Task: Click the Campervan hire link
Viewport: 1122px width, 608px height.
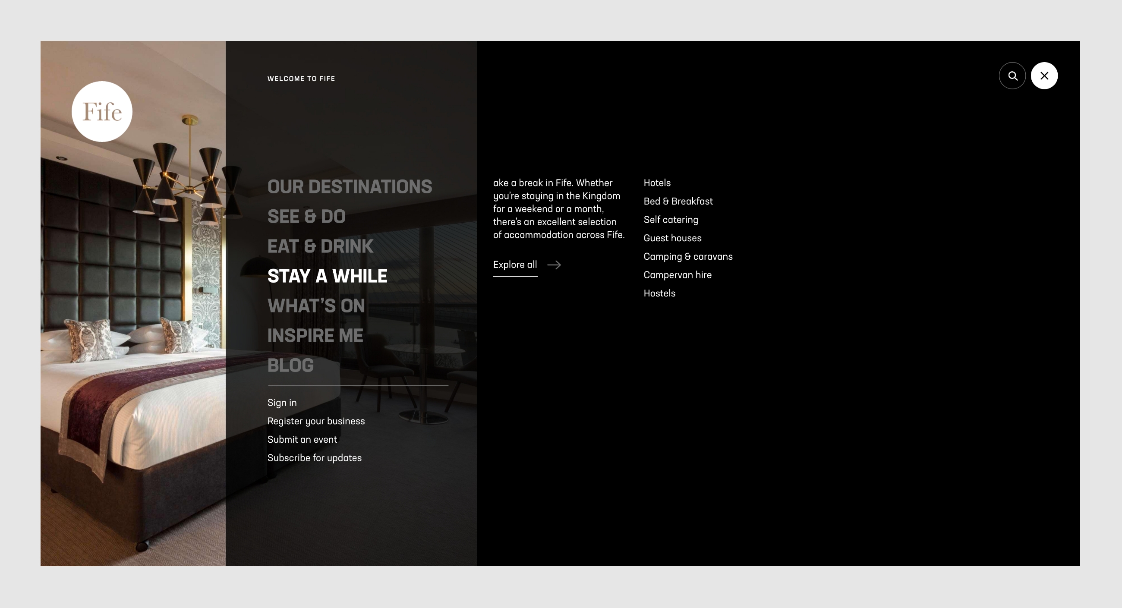Action: pyautogui.click(x=677, y=275)
